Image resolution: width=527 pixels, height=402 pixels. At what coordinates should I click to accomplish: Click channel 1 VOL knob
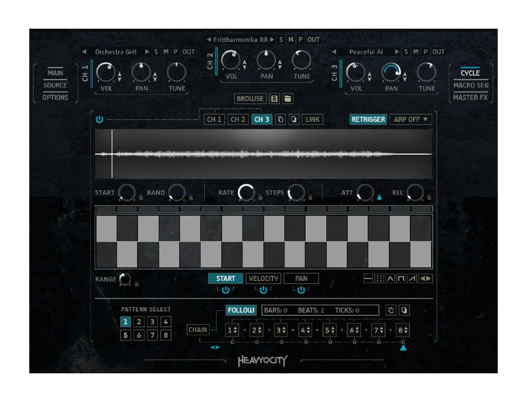(105, 72)
